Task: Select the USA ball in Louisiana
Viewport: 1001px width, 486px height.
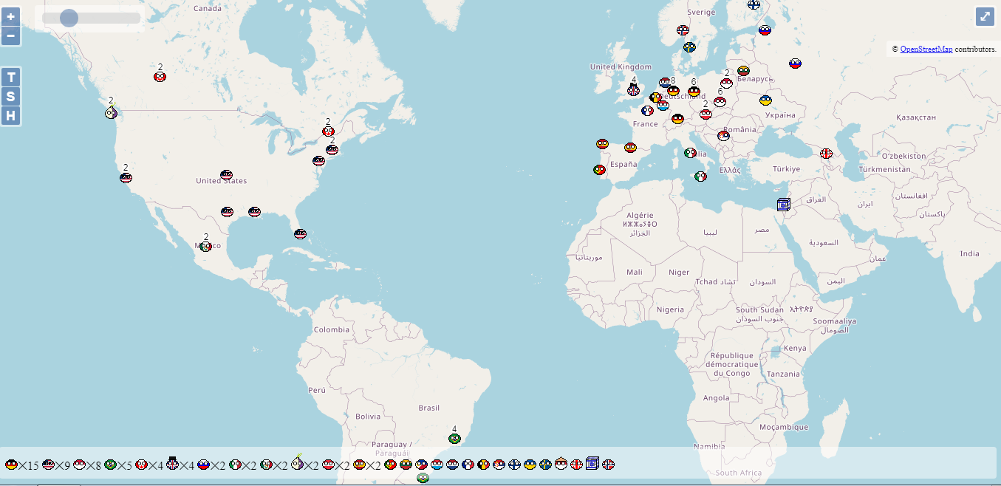Action: click(x=255, y=212)
